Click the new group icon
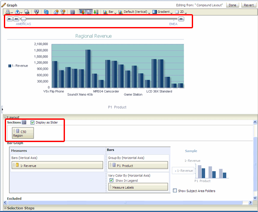Viewport: 258px width, 212px height. pyautogui.click(x=56, y=12)
